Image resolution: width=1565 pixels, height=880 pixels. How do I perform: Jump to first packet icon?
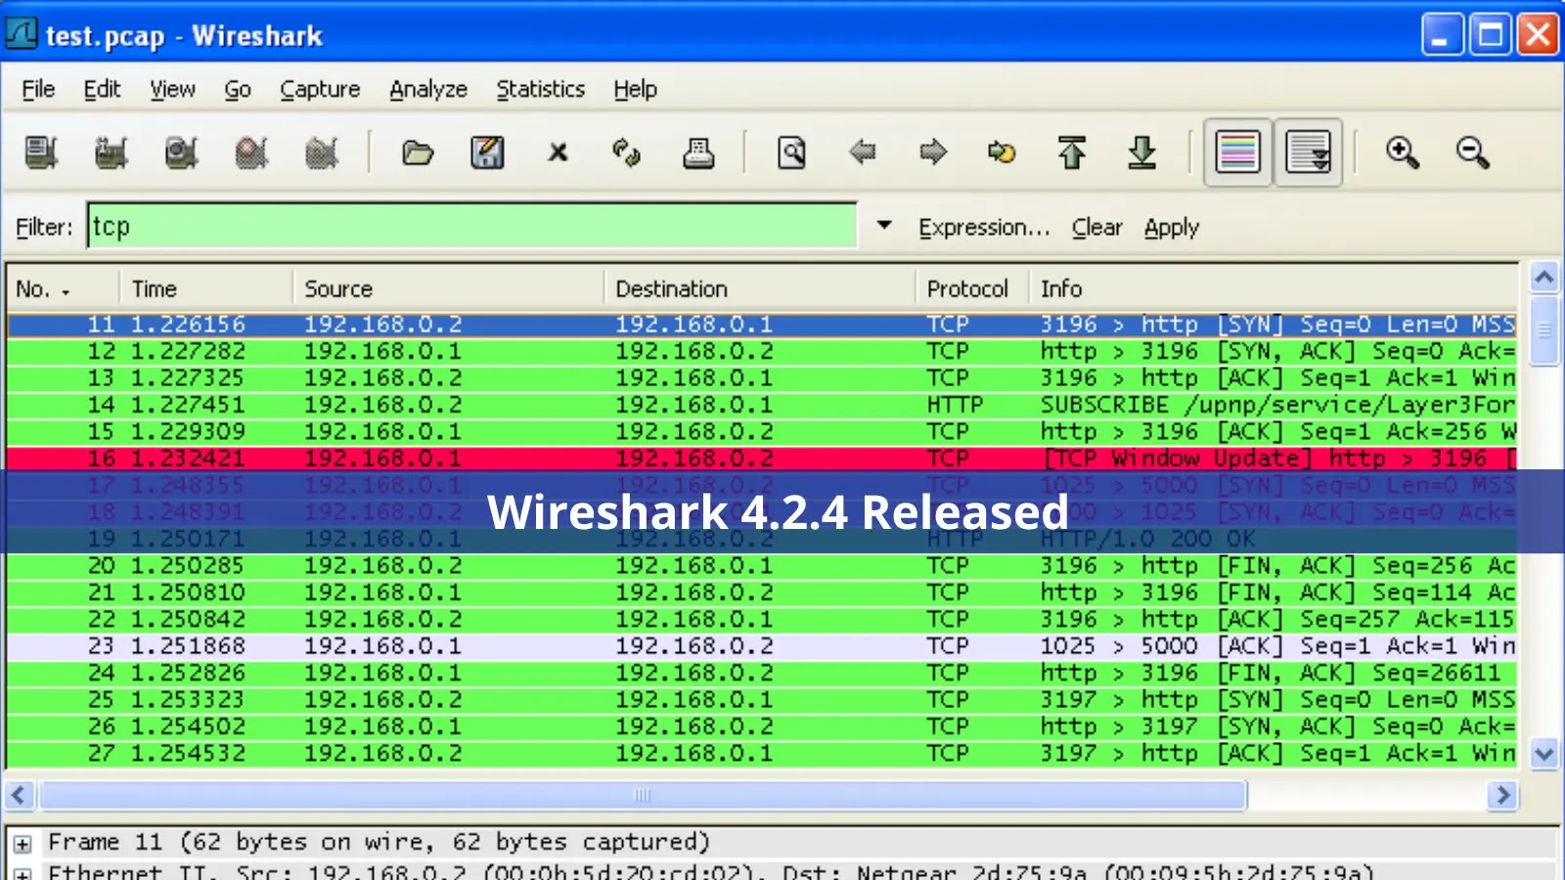pyautogui.click(x=1072, y=153)
